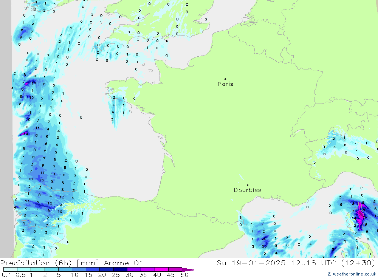The height and width of the screenshot is (277, 378).
Task: Pick the legend swatch between 10 and 15
Action: 79,269
